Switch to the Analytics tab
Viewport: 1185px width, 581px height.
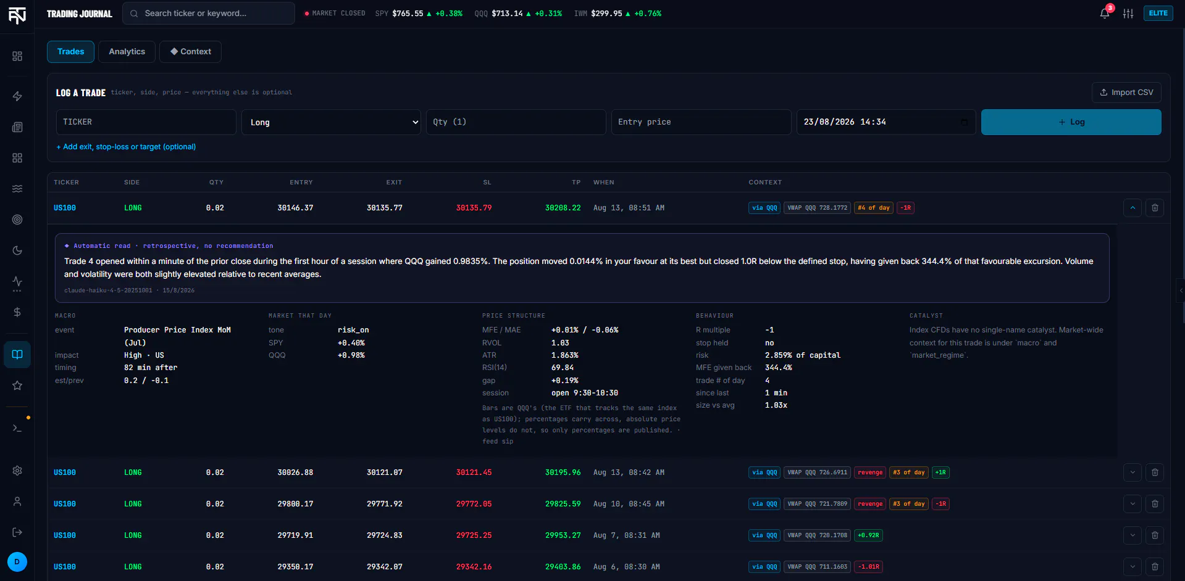127,52
